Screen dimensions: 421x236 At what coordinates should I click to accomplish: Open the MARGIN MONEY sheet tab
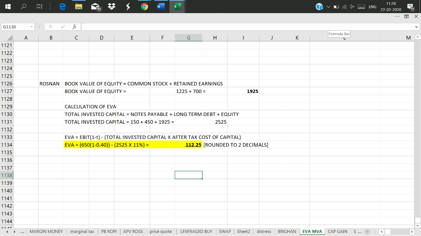tap(46, 231)
